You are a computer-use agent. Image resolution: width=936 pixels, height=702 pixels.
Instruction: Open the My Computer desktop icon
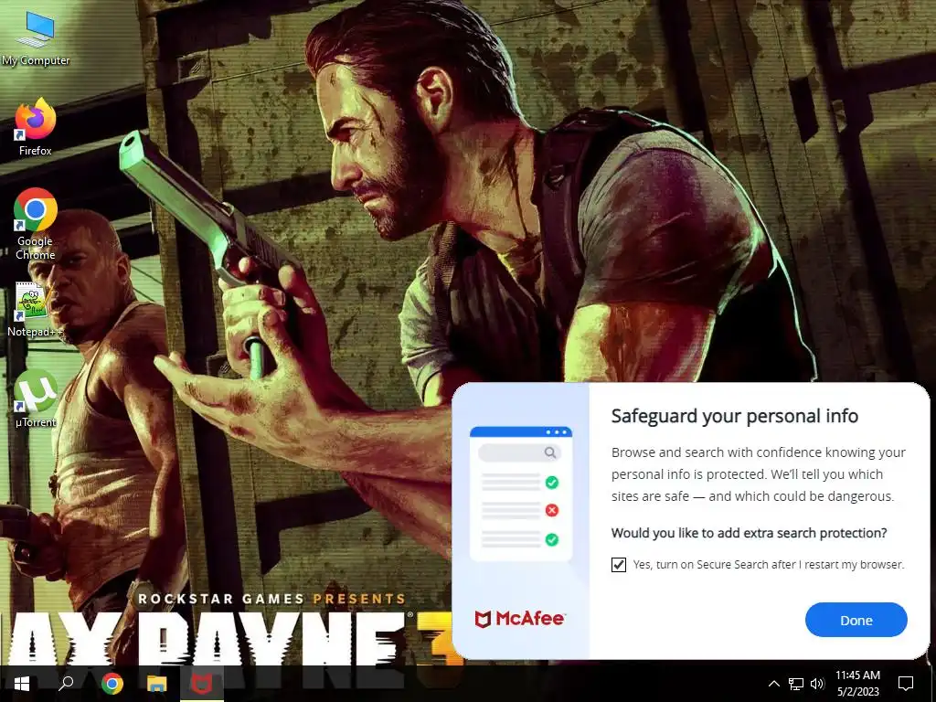pos(36,38)
